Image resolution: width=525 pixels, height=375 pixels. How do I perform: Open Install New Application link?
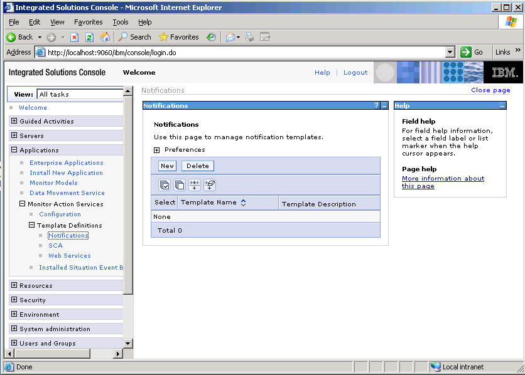[x=66, y=173]
